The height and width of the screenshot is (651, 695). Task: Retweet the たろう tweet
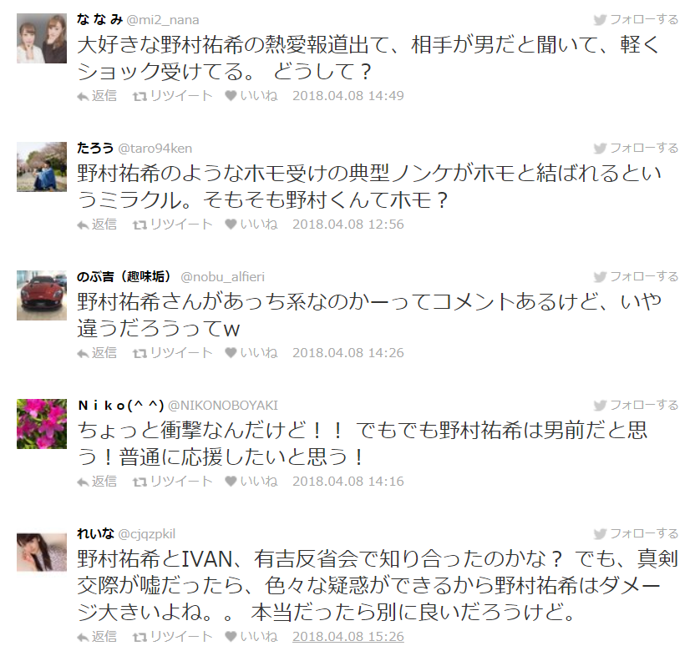point(173,224)
